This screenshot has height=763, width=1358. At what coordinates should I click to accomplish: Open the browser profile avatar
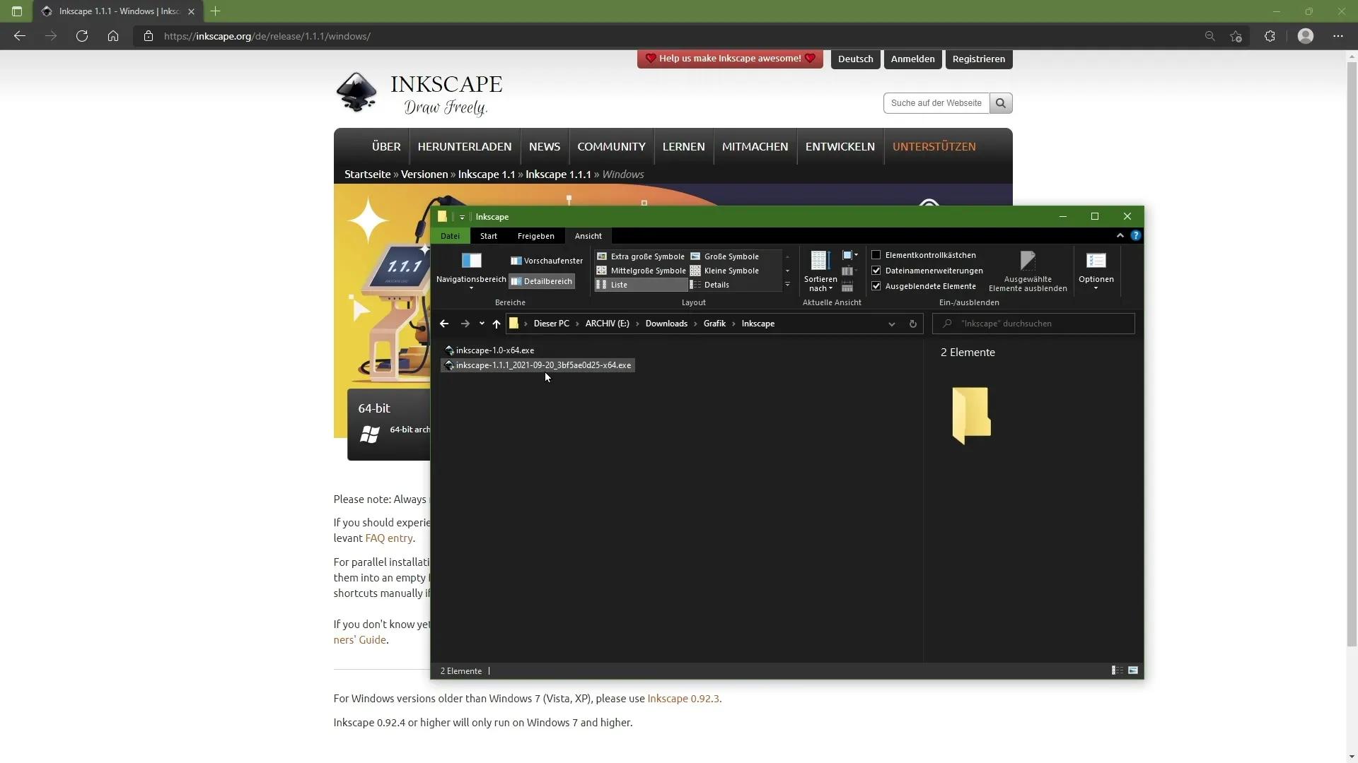(1306, 36)
